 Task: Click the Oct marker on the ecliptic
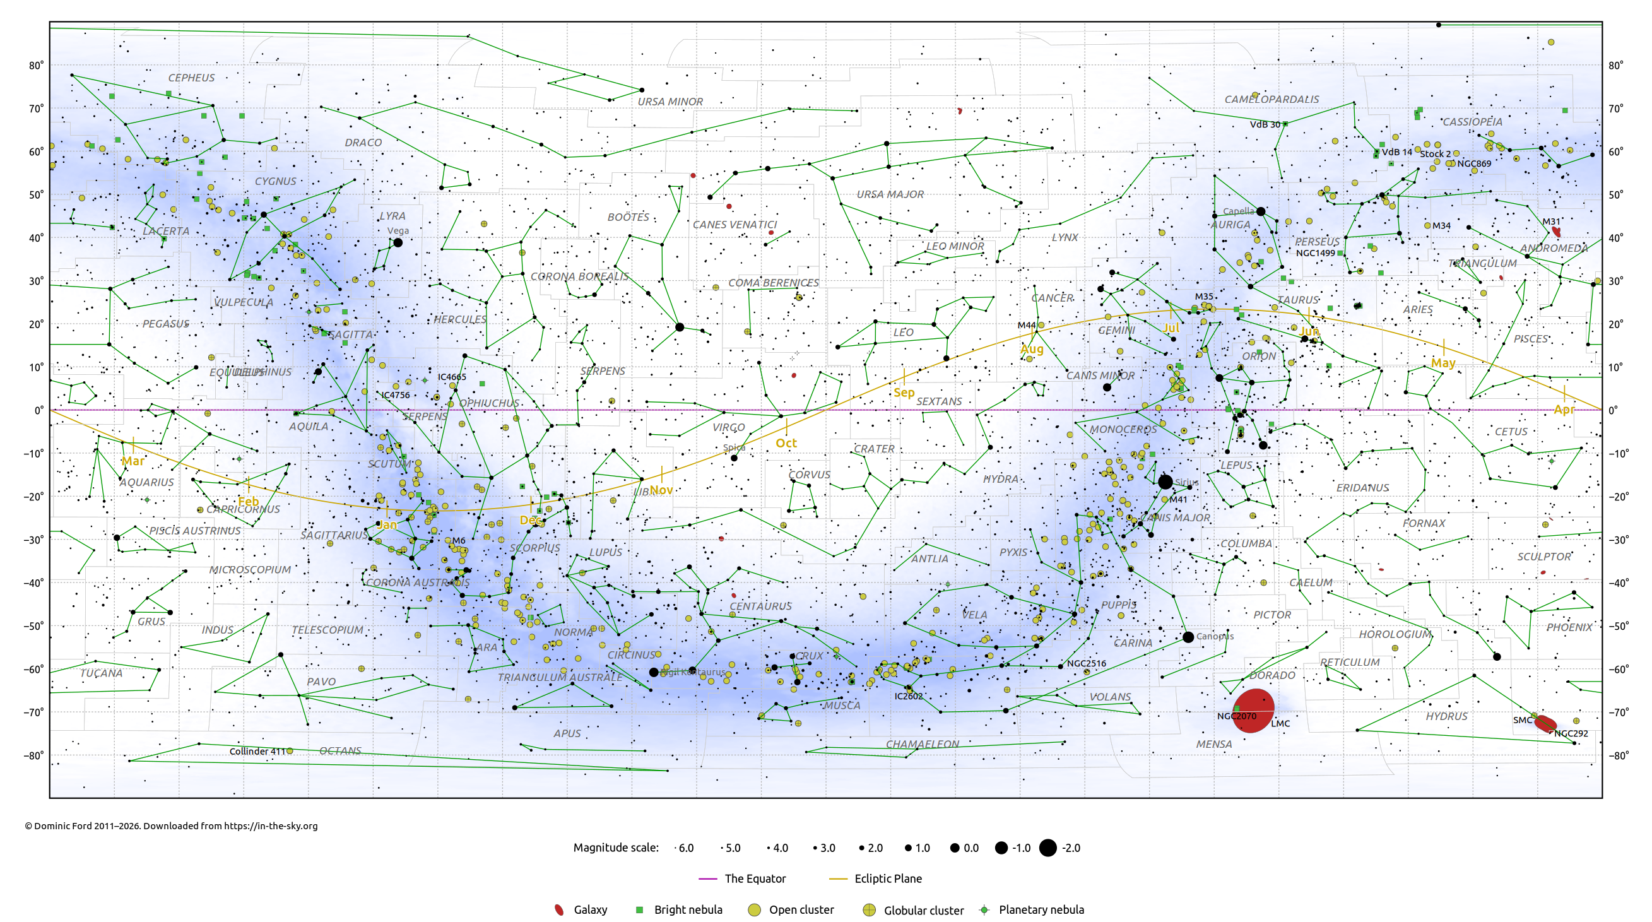(x=786, y=443)
